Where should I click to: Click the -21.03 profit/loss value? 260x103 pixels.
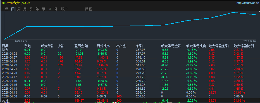point(79,54)
